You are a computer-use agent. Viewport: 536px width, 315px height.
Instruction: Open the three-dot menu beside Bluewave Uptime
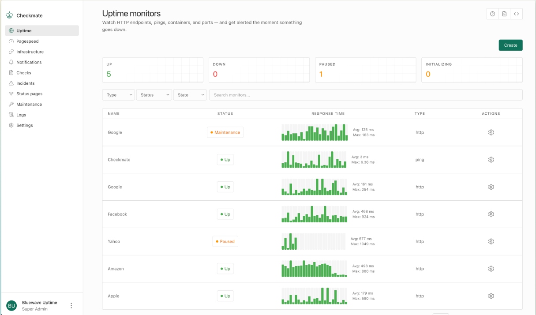pyautogui.click(x=71, y=306)
